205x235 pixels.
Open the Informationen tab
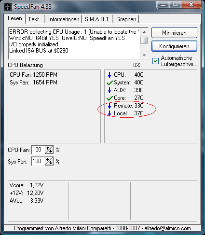[x=64, y=19]
